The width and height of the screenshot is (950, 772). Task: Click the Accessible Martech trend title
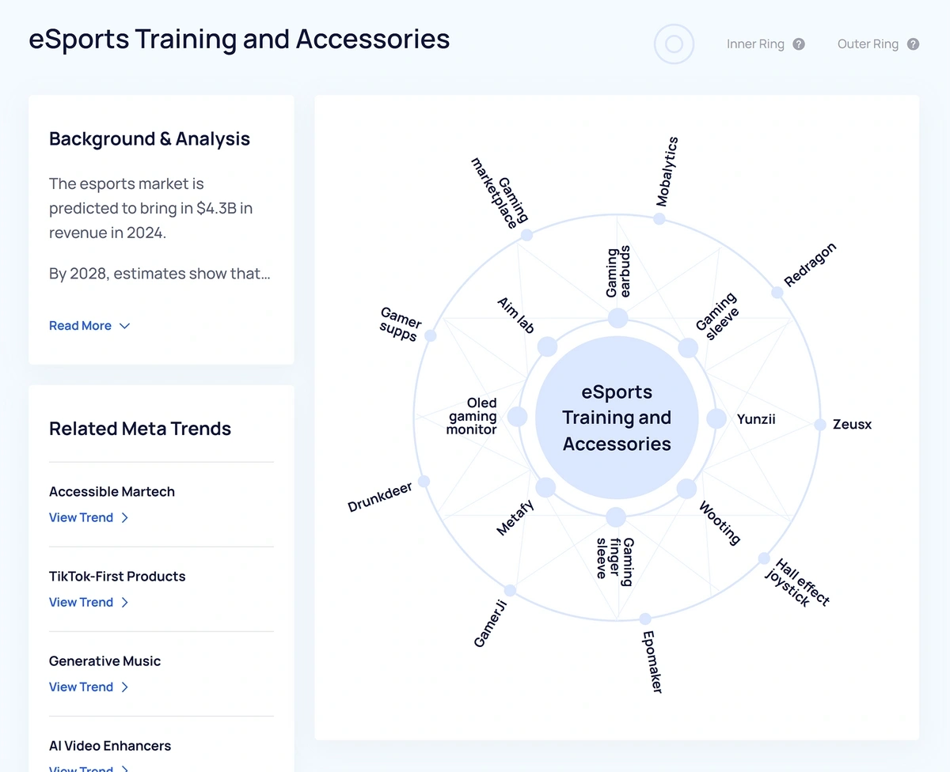[112, 491]
